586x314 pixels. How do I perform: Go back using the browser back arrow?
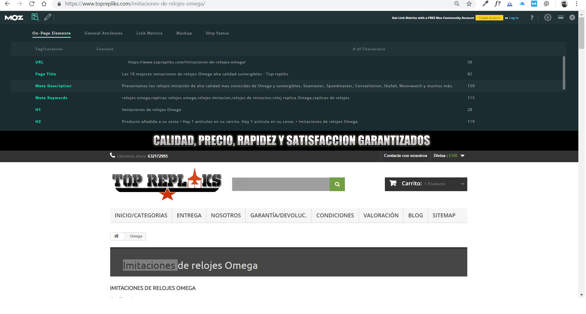tap(7, 4)
